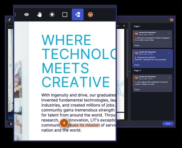Image resolution: width=182 pixels, height=148 pixels.
Task: Click Reply under the mint and gold comment
Action: coord(137,45)
